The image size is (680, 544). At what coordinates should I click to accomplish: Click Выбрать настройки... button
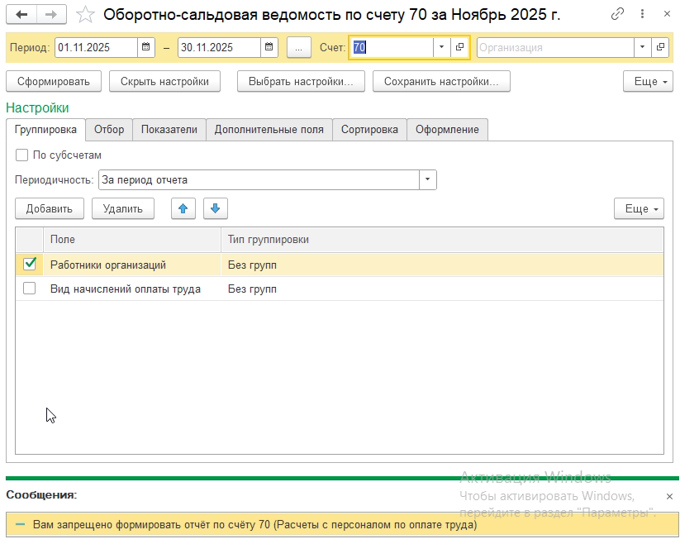pyautogui.click(x=301, y=82)
